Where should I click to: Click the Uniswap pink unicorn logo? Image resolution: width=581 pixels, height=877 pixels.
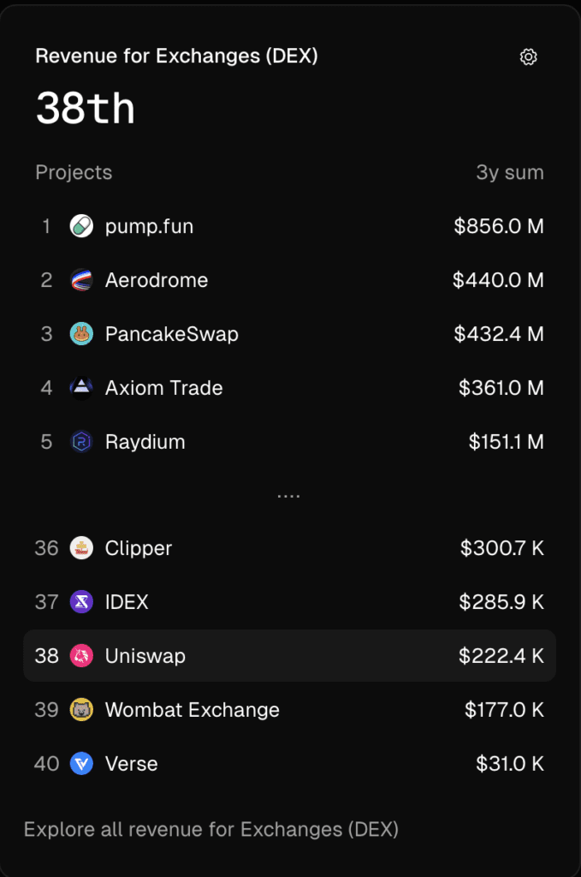[x=81, y=656]
